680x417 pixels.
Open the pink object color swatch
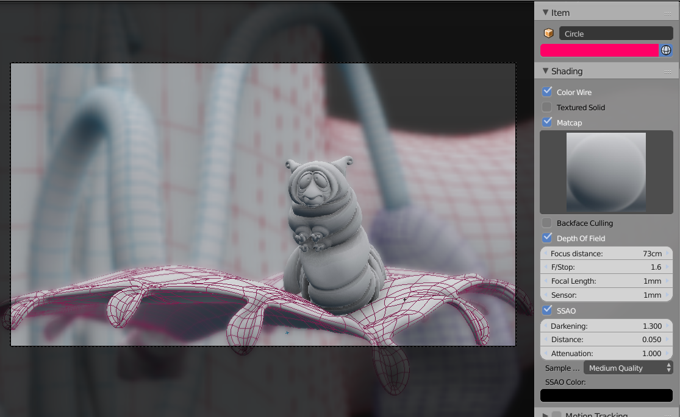click(599, 51)
